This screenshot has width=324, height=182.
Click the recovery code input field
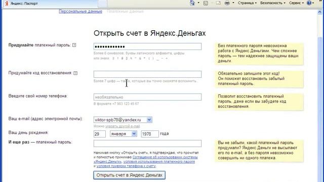click(x=147, y=74)
